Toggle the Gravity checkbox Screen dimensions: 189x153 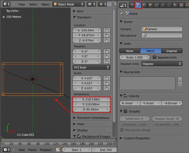pos(125,96)
